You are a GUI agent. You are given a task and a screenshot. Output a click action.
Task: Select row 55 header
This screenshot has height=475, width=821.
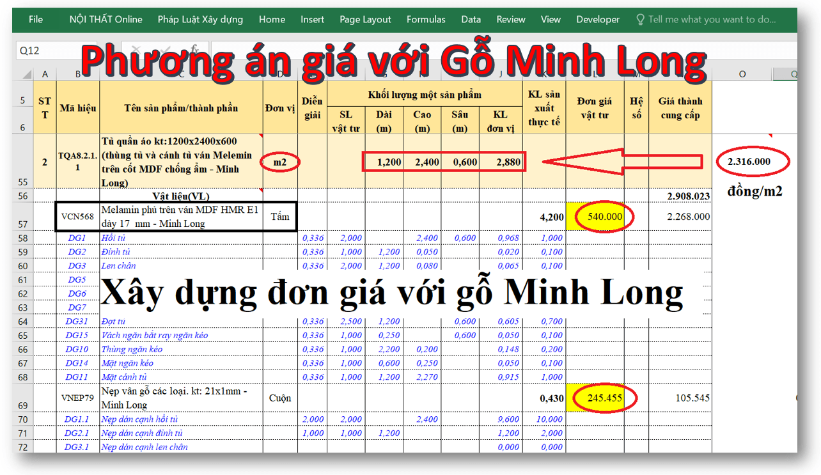pos(24,161)
